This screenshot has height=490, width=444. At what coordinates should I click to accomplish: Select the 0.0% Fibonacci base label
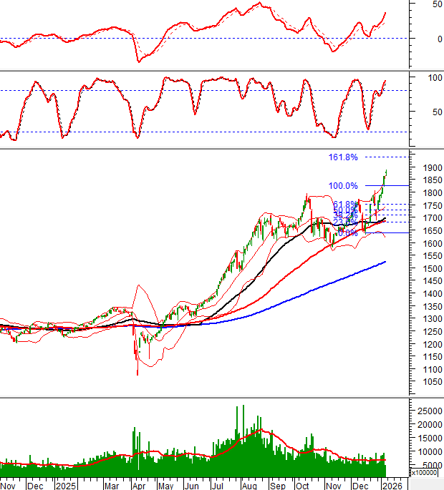click(347, 233)
